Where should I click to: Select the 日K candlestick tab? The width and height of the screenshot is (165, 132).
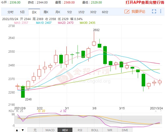tap(34, 12)
